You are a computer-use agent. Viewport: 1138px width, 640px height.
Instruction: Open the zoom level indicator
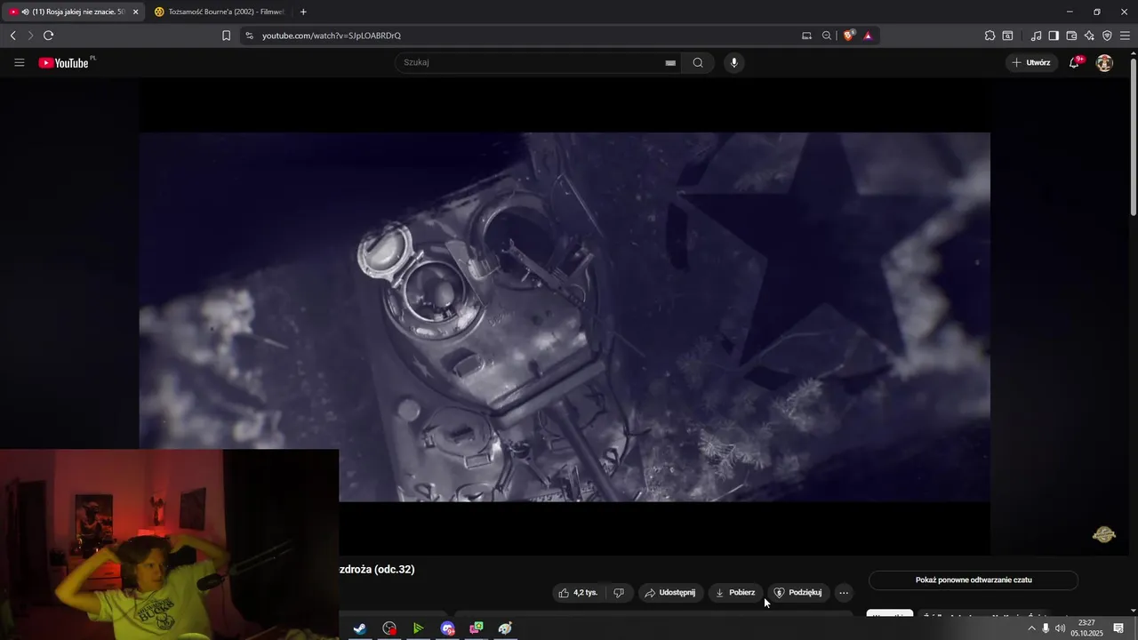827,36
